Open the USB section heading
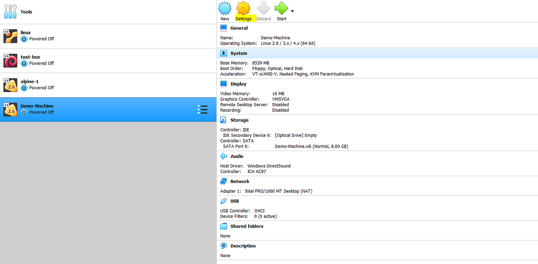Screen dimensions: 538x264 click(234, 201)
